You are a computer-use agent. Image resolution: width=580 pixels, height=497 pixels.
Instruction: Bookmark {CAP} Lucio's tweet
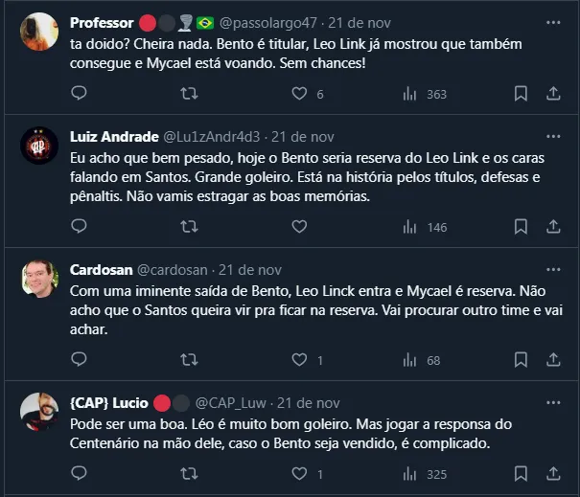click(521, 474)
